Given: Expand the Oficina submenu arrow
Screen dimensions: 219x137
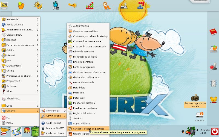Looking at the screenshot, I should (38, 71).
